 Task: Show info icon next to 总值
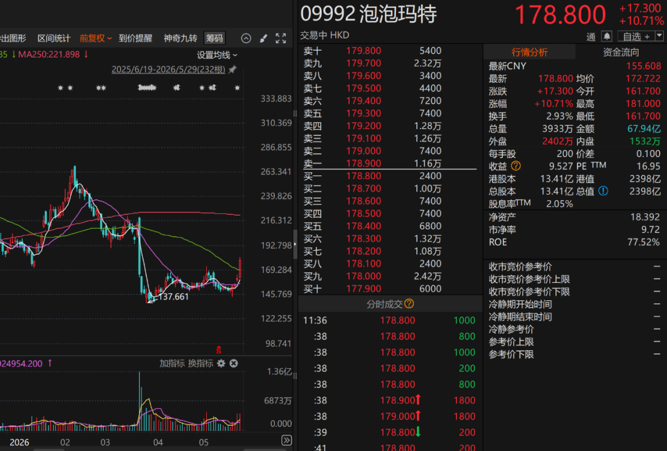[603, 191]
